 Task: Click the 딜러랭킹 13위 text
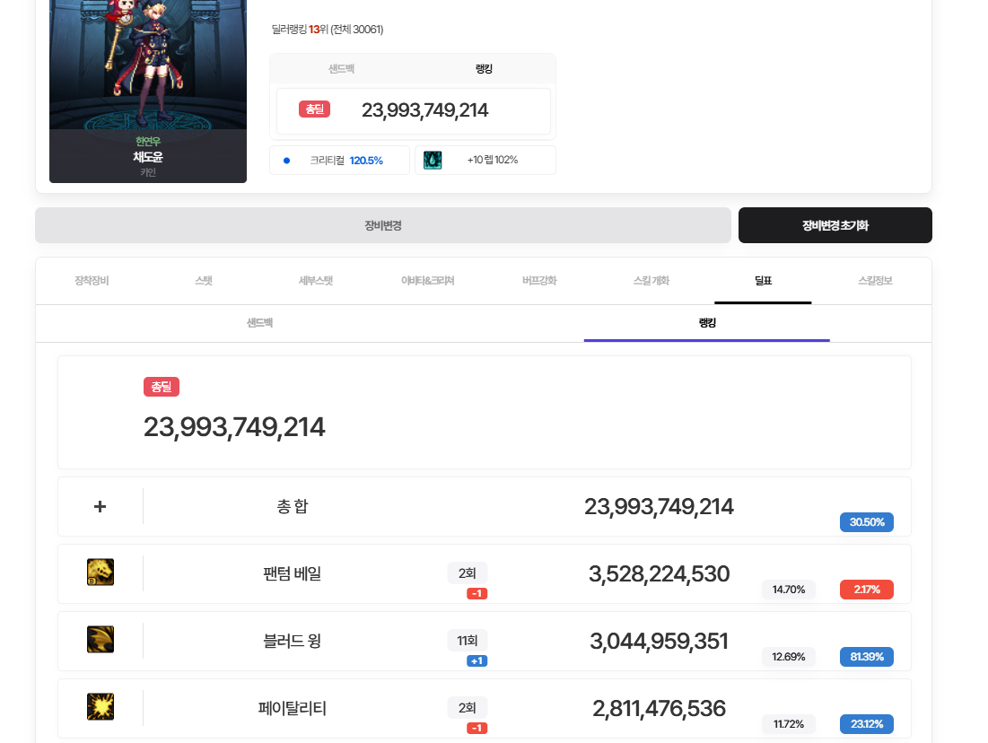[x=300, y=29]
